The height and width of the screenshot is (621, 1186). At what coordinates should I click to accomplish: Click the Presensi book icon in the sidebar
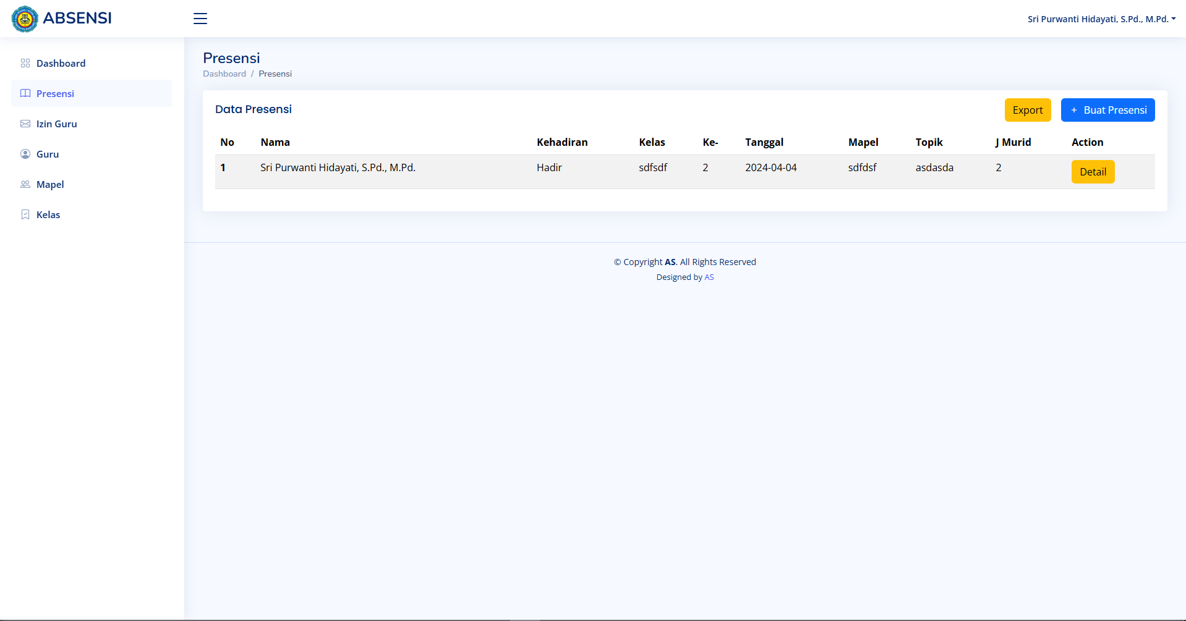(25, 93)
